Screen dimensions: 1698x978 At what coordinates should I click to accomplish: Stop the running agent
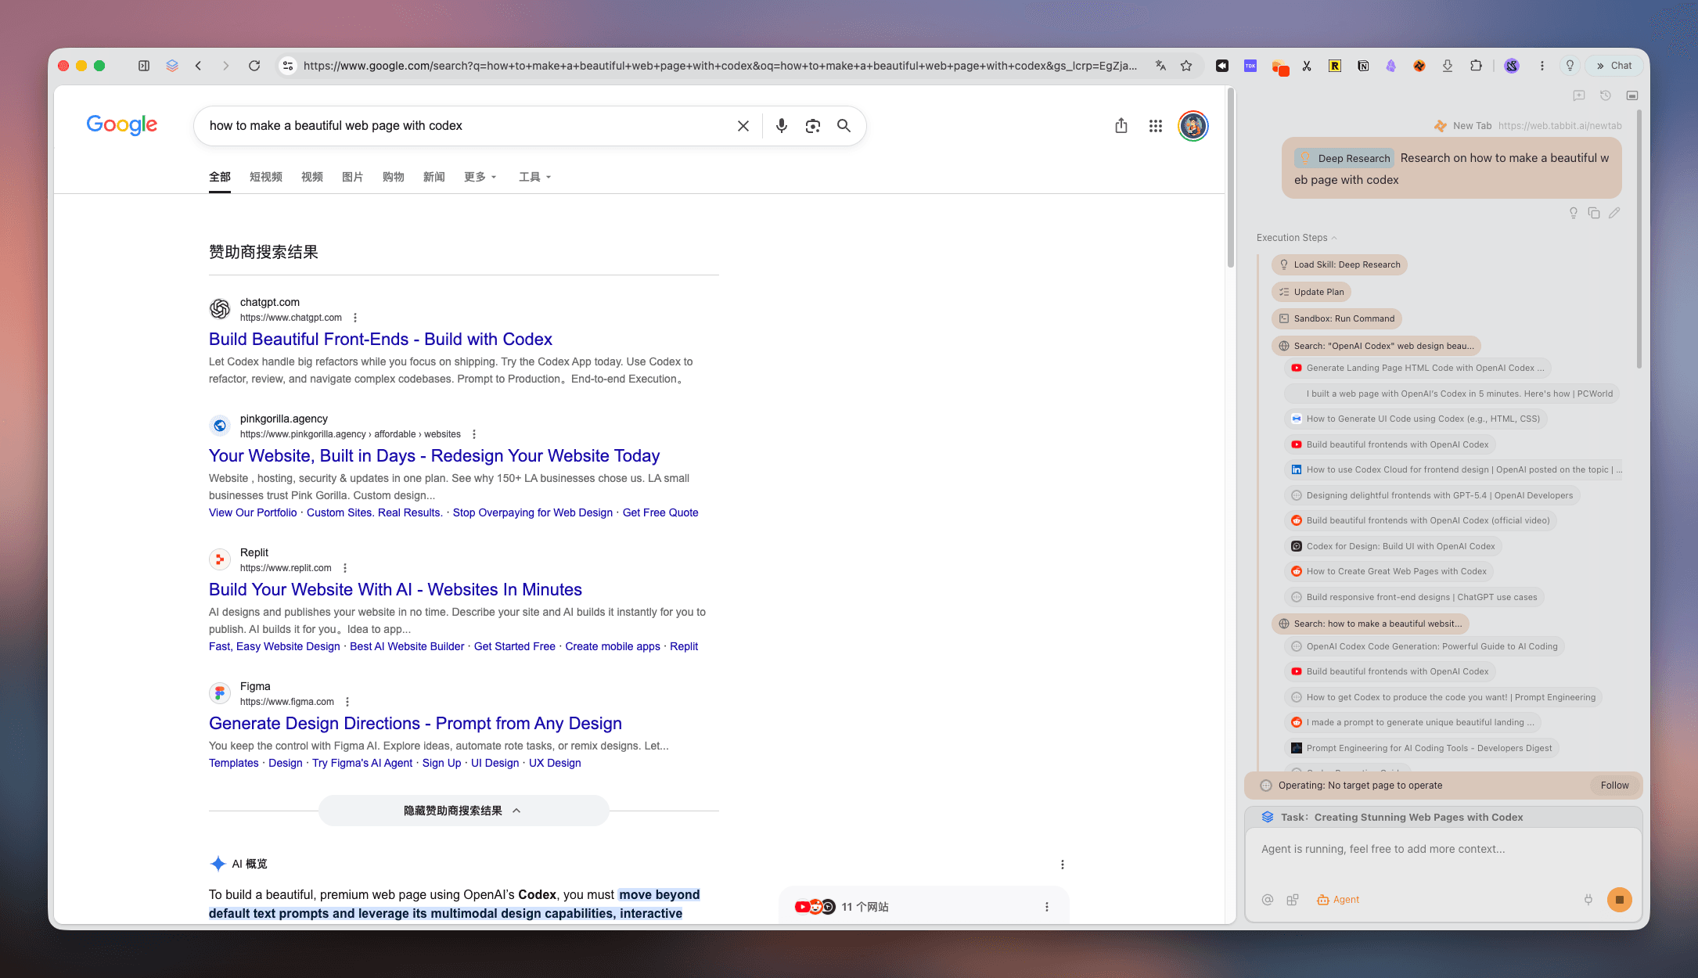click(x=1620, y=900)
